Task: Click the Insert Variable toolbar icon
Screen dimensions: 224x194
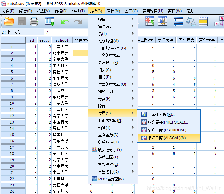Action: (x=163, y=21)
